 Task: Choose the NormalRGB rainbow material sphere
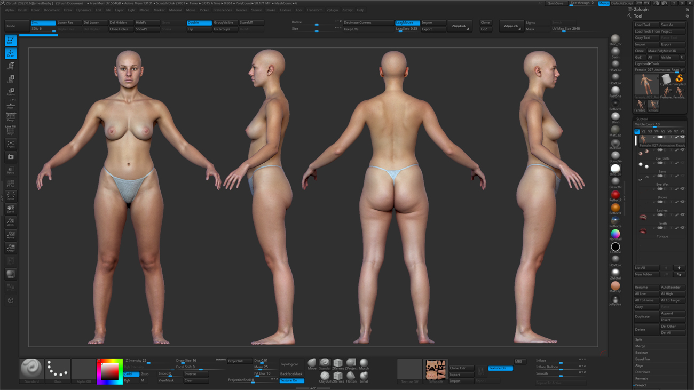pyautogui.click(x=616, y=235)
